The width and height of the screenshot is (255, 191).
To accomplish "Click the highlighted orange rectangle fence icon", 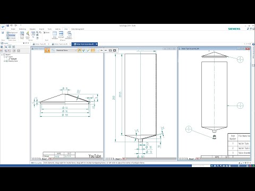I will (93, 50).
